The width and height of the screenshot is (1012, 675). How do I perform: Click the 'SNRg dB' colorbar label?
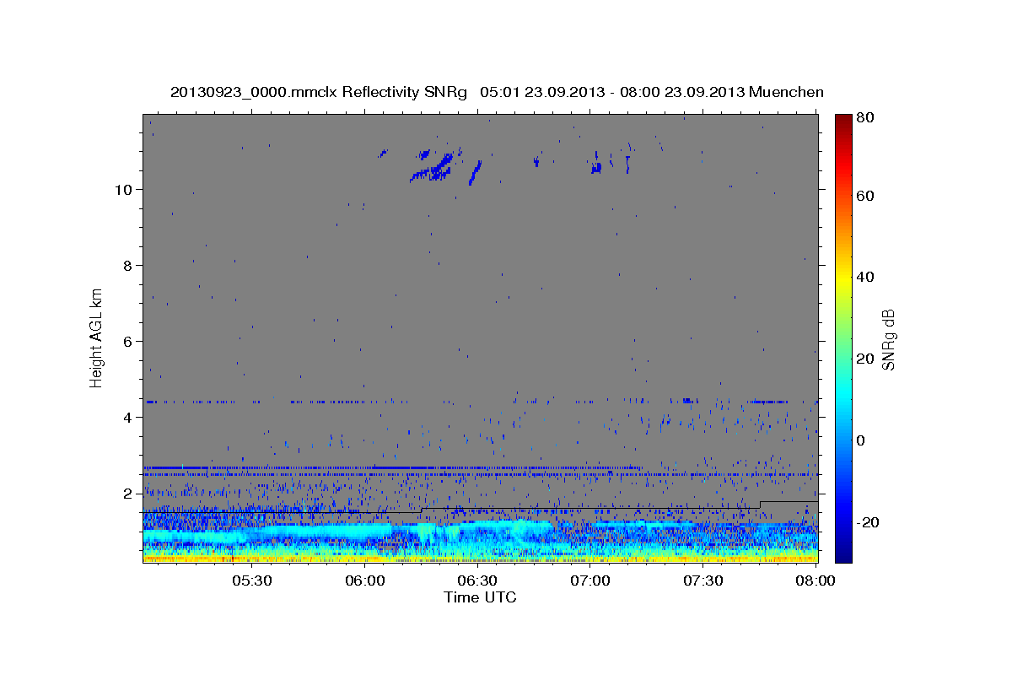[887, 339]
